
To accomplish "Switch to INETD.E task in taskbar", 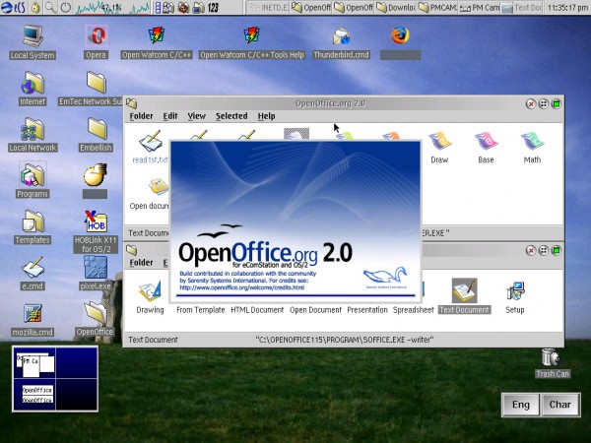I will (x=267, y=8).
